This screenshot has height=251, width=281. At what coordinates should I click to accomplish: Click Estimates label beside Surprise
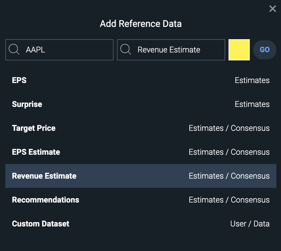click(x=252, y=104)
